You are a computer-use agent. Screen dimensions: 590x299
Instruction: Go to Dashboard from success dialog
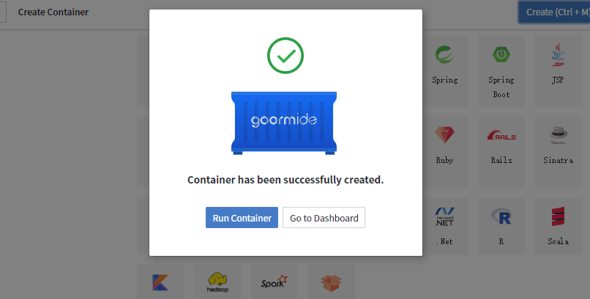coord(324,218)
